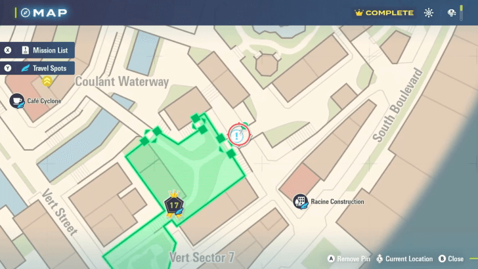Click the level 17 wild zone badge
This screenshot has width=478, height=269.
174,205
